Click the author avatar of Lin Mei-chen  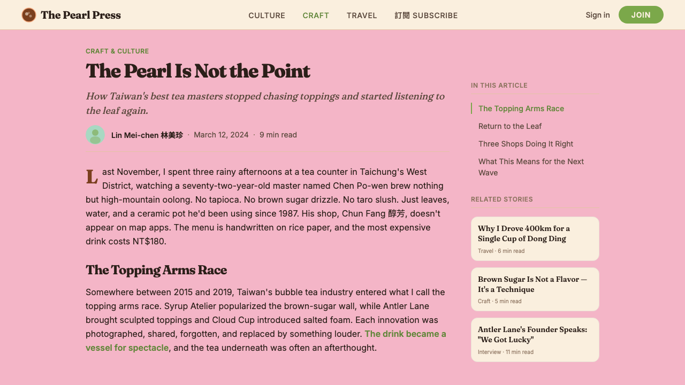(95, 135)
